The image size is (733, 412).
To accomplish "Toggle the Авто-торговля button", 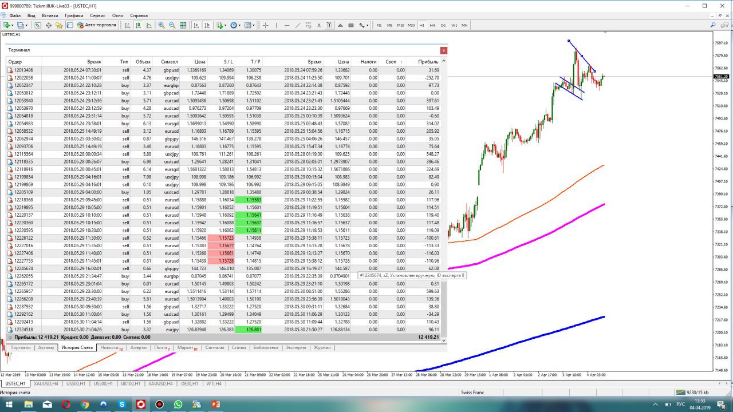I will point(97,25).
